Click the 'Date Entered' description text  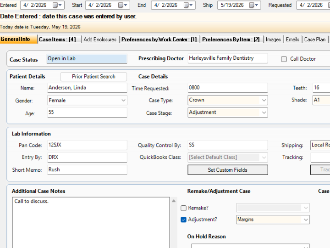tap(68, 17)
